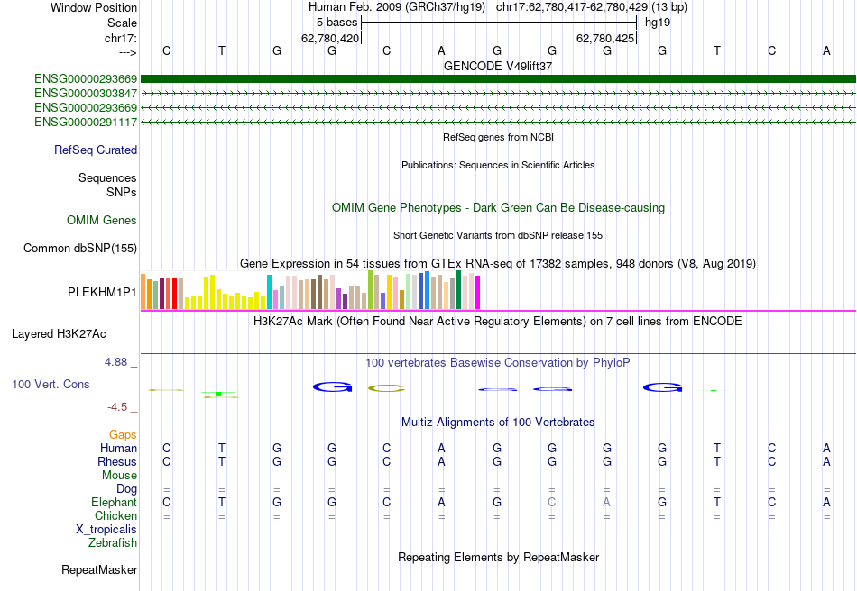Click the 62,780,420 coordinate marker

click(x=330, y=38)
